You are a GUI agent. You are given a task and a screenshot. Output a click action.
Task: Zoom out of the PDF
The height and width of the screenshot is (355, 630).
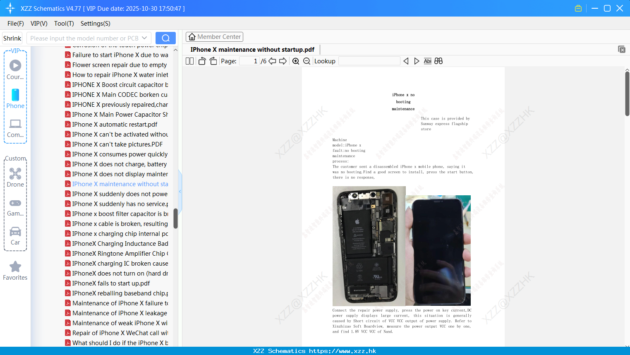(x=307, y=61)
